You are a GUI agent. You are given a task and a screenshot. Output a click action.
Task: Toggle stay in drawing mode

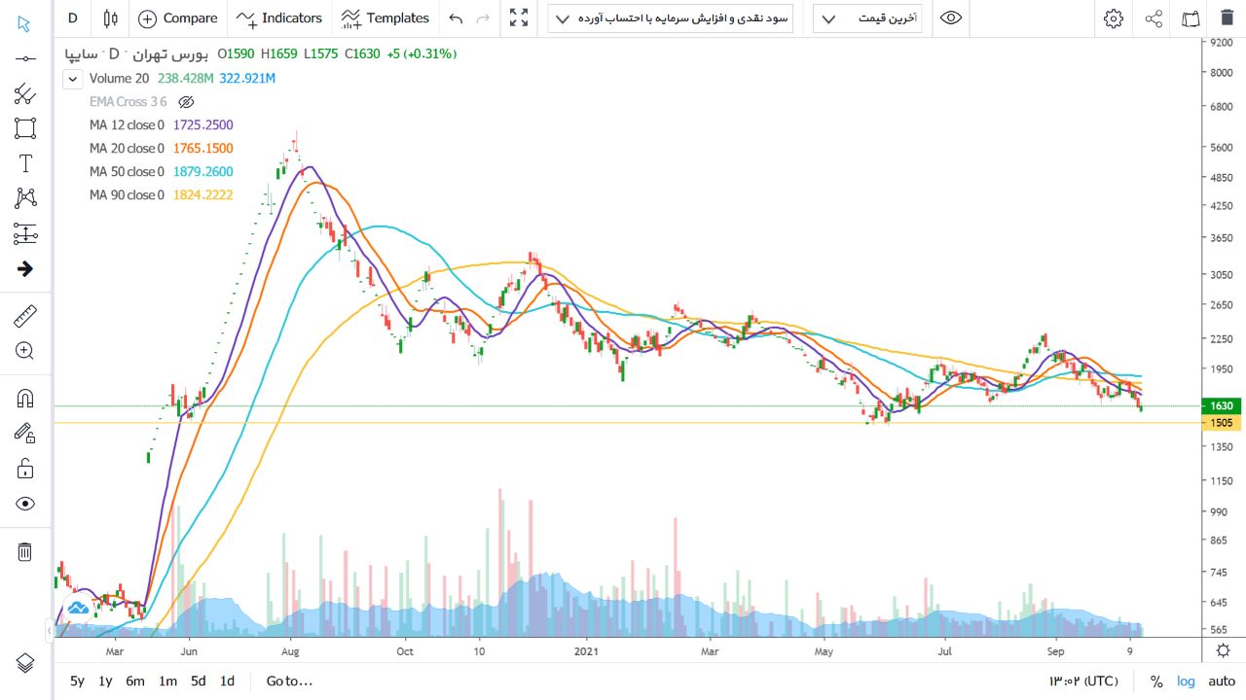tap(25, 434)
